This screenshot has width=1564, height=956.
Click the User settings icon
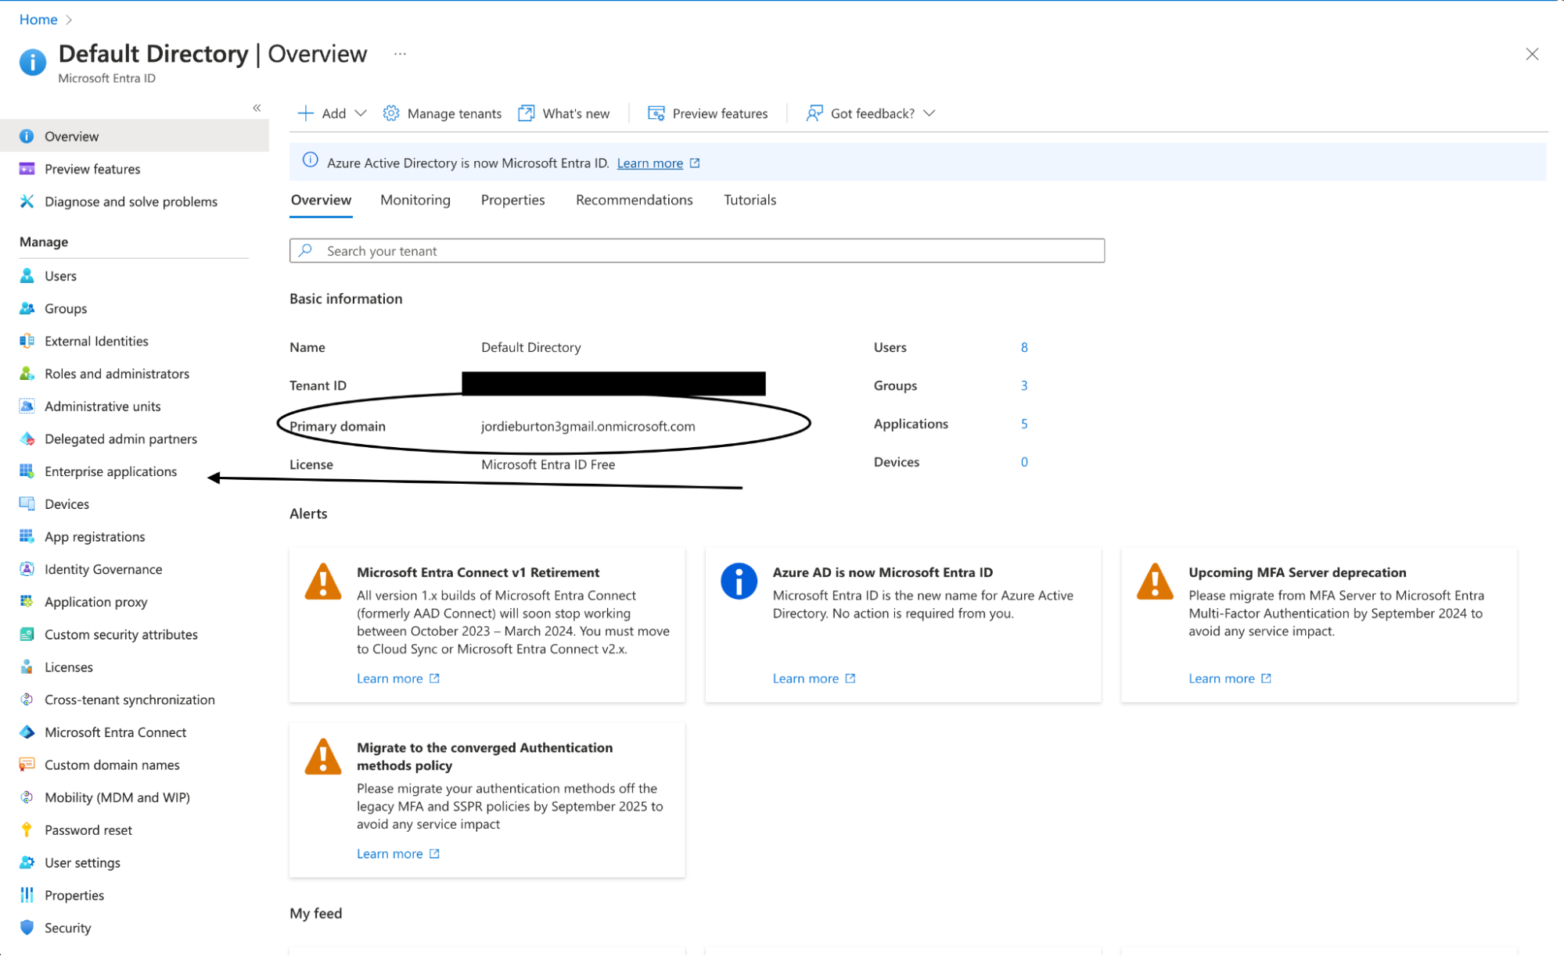(27, 863)
